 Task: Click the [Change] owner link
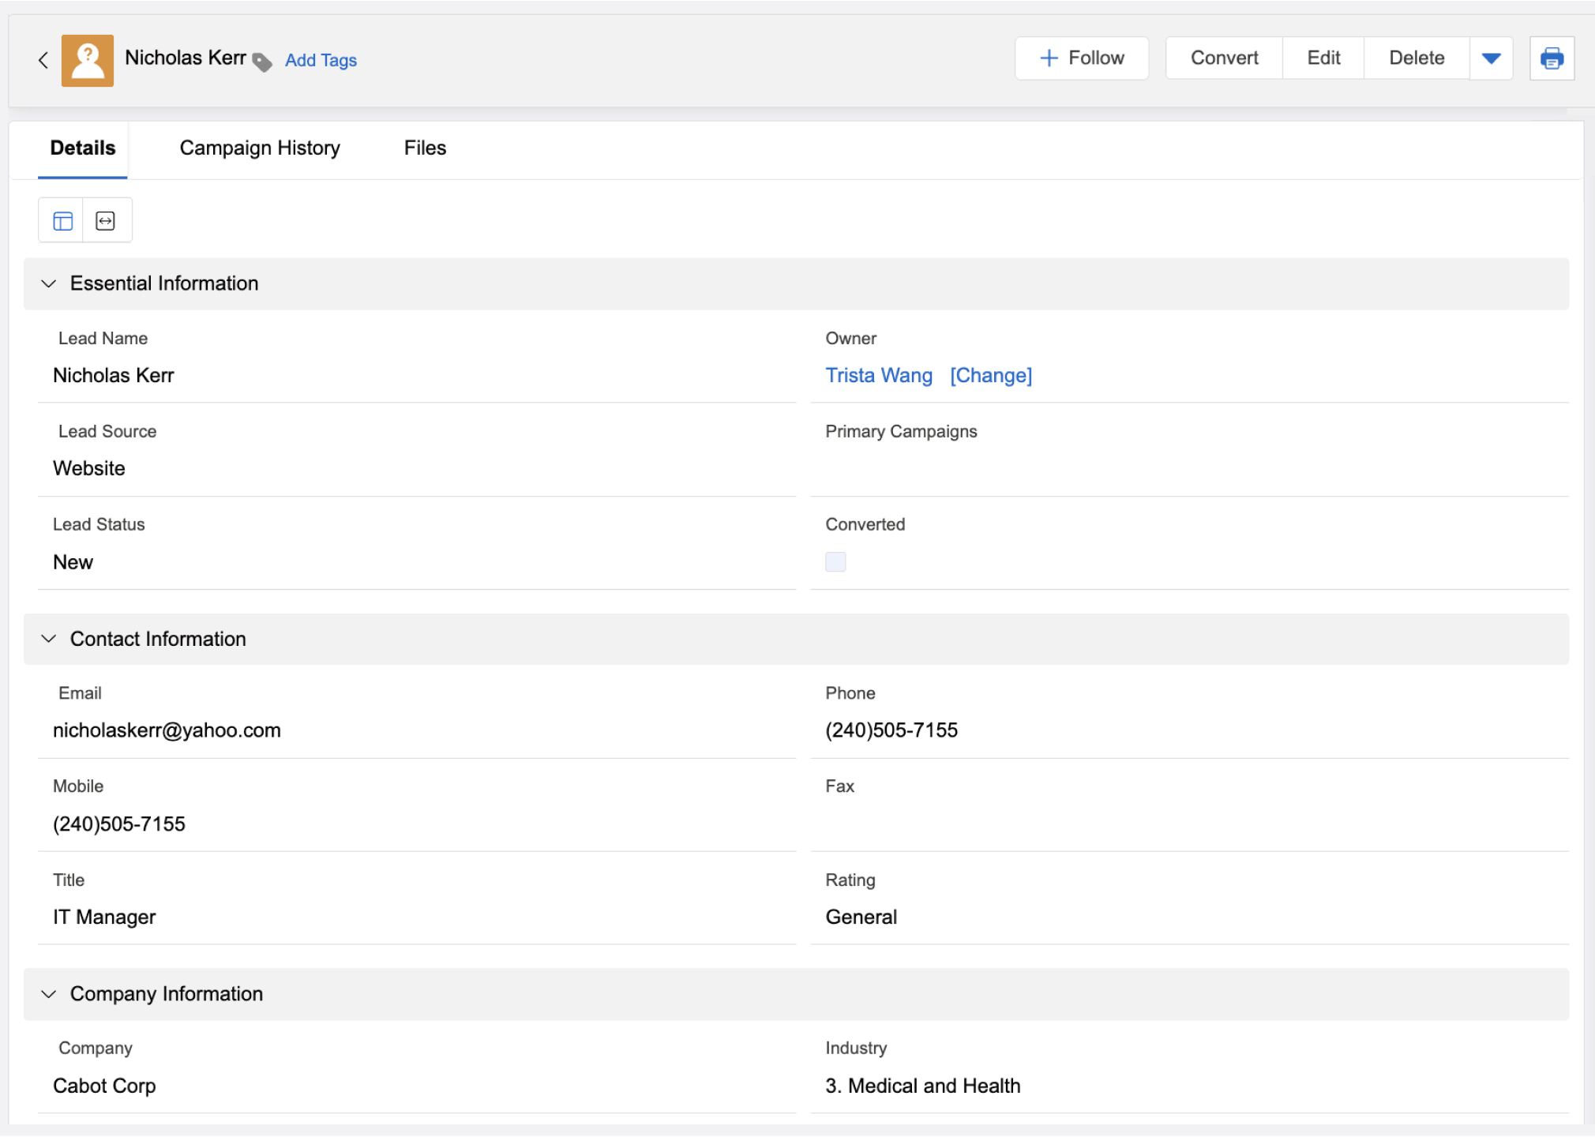(x=990, y=376)
